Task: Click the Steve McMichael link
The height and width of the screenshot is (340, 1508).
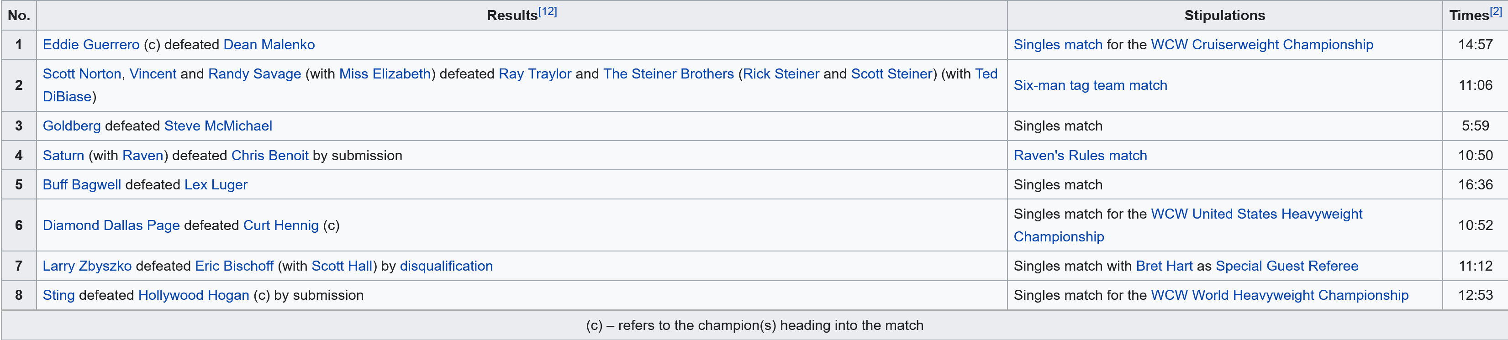Action: (218, 126)
